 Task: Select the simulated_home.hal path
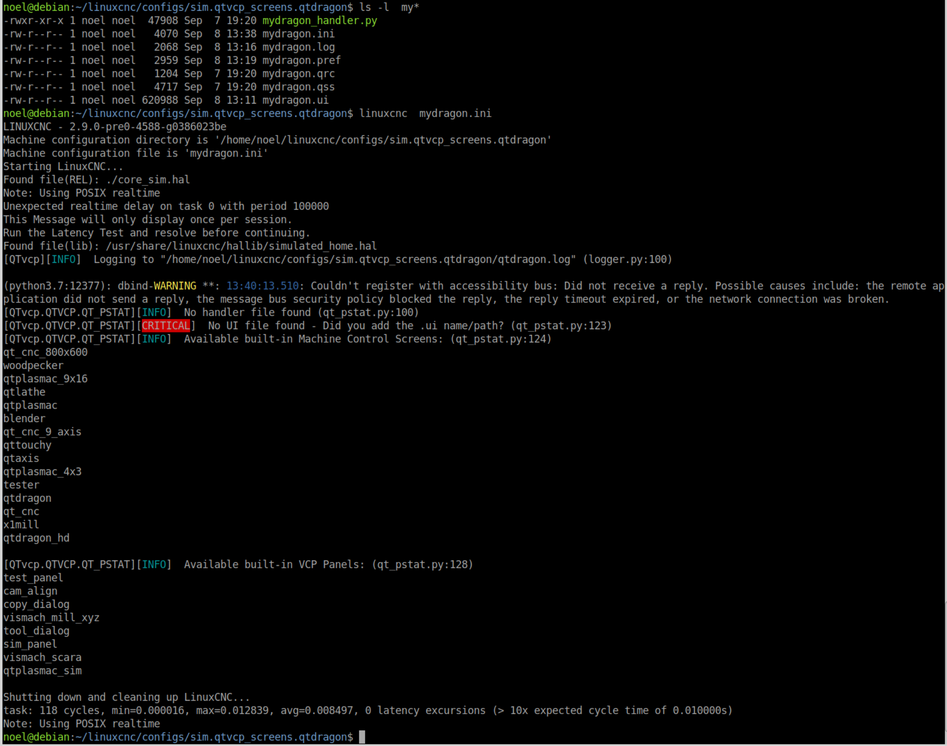pyautogui.click(x=241, y=246)
